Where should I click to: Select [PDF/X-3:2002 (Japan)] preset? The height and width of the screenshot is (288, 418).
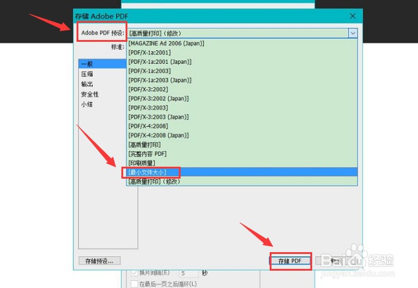(242, 99)
